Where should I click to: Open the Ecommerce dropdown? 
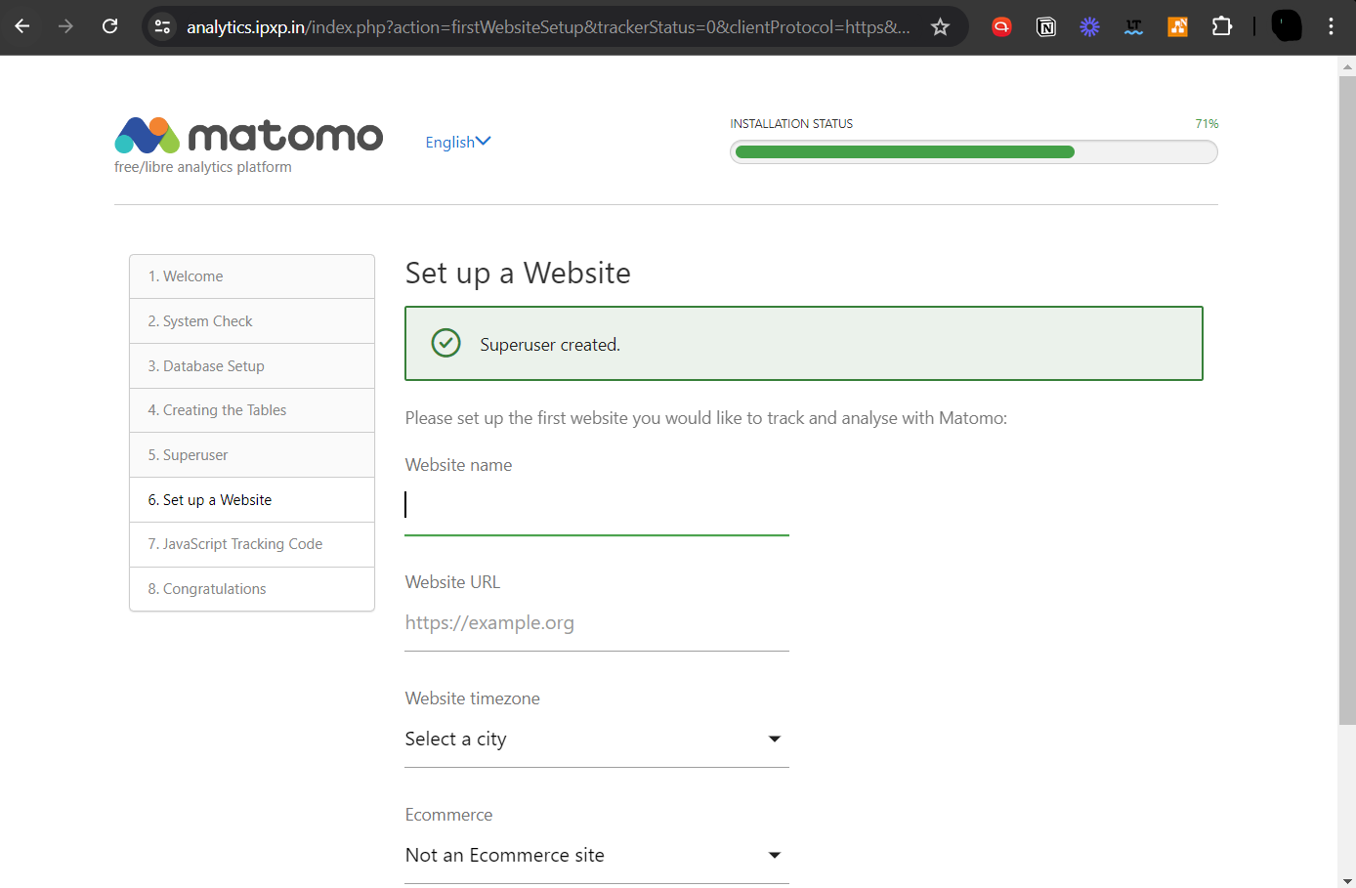597,856
